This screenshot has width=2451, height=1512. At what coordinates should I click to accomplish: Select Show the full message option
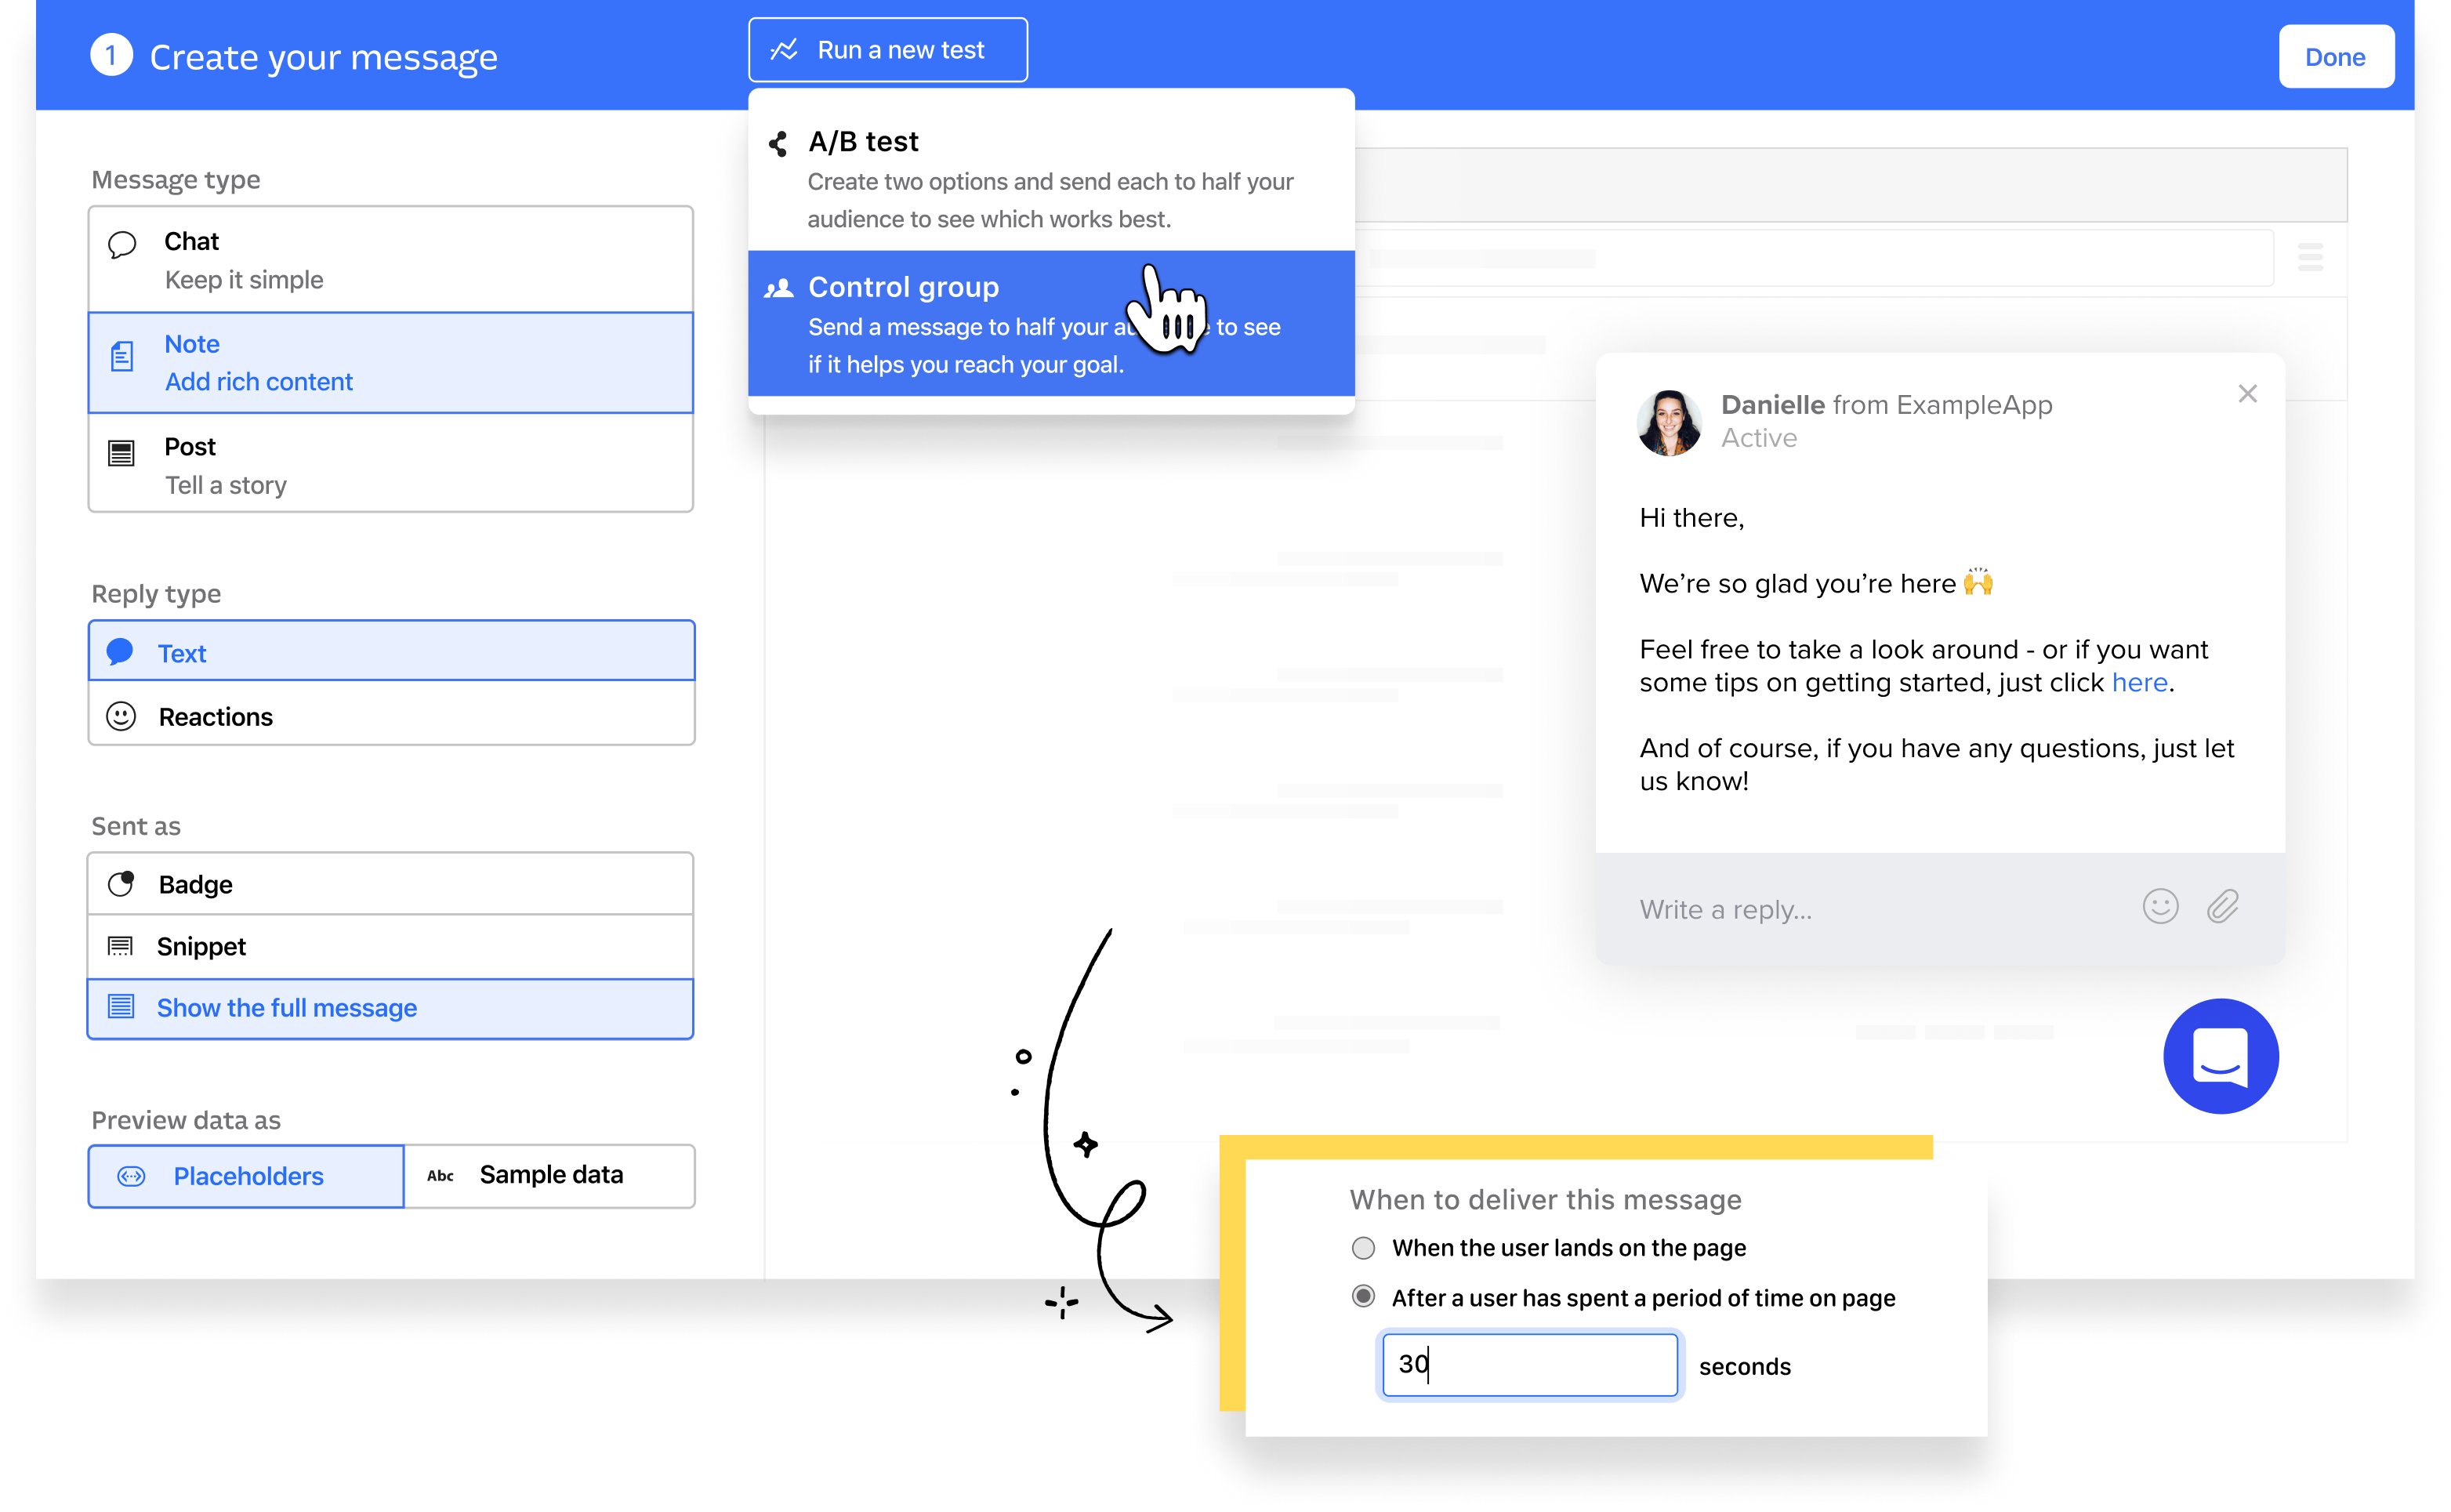click(x=392, y=1006)
